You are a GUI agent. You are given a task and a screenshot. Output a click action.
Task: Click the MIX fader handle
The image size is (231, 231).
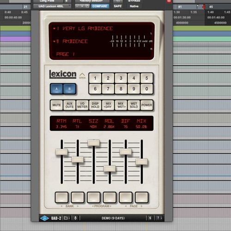click(x=142, y=162)
